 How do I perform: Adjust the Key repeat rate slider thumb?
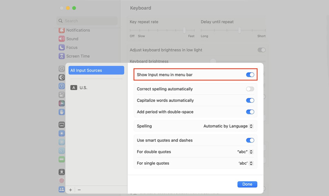[184, 30]
